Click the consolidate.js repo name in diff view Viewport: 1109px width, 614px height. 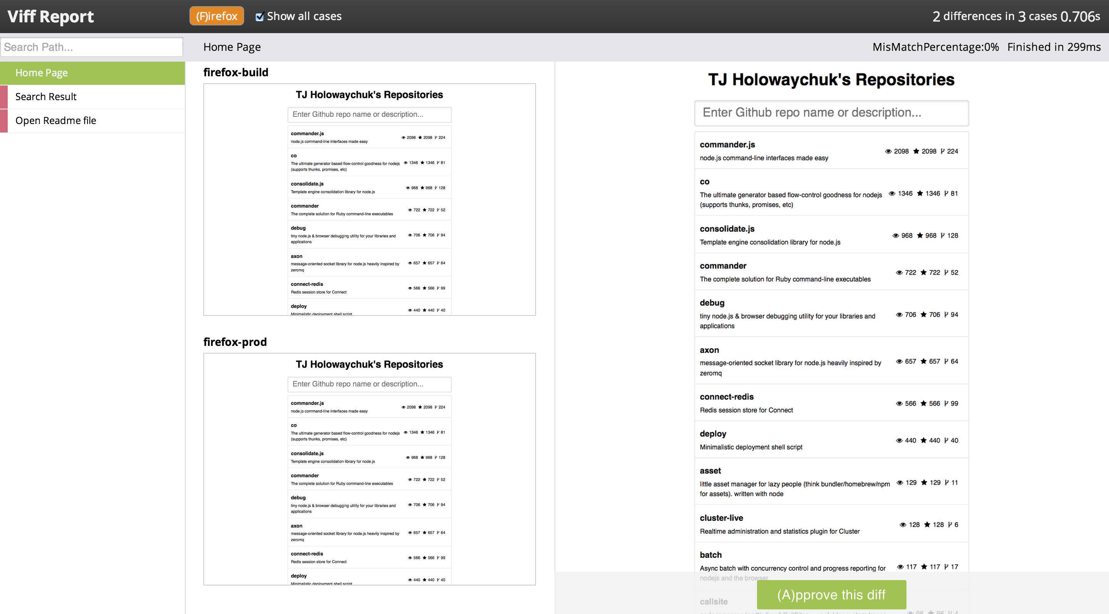tap(727, 229)
